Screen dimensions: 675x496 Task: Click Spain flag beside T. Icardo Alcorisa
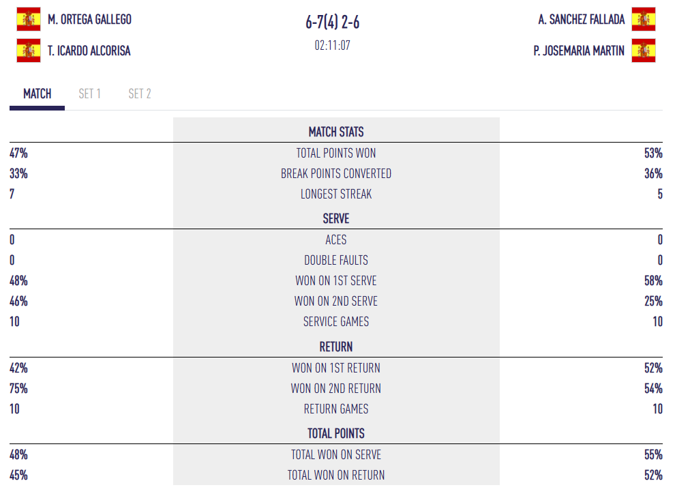point(29,50)
